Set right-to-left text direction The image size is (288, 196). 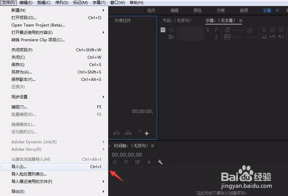coord(281,37)
